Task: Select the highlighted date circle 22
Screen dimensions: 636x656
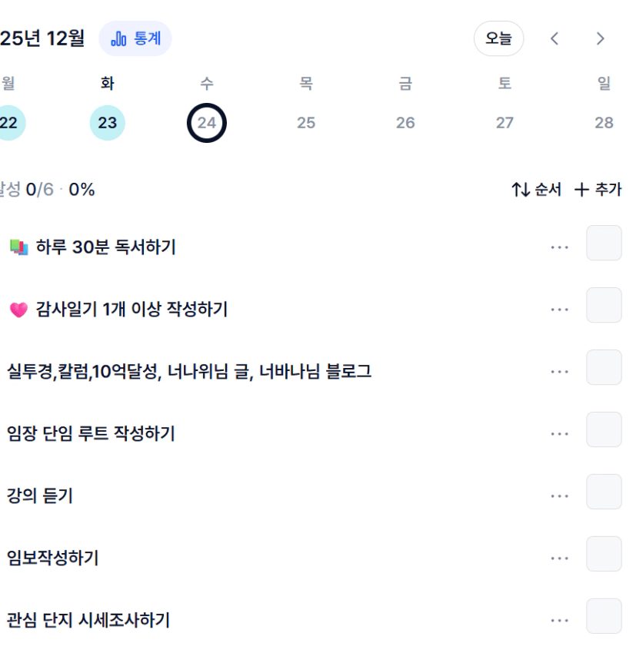Action: click(x=9, y=123)
